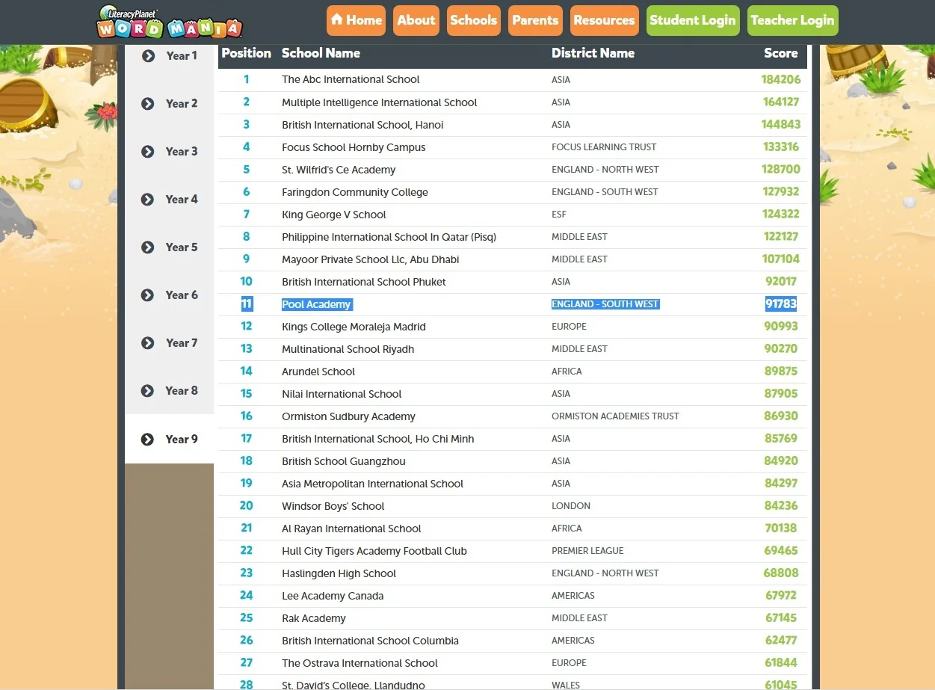The width and height of the screenshot is (935, 690).
Task: Click the Position column header
Action: point(246,53)
